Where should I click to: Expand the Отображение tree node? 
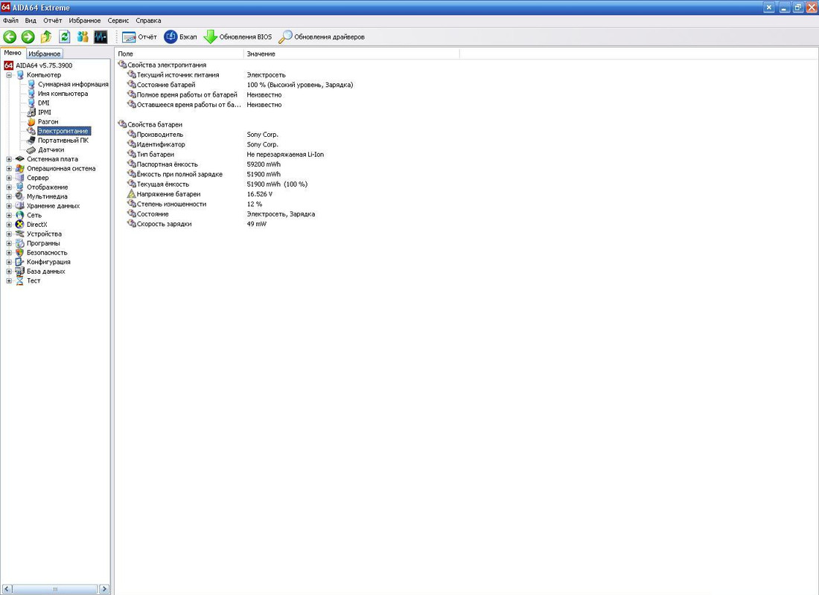click(x=9, y=187)
